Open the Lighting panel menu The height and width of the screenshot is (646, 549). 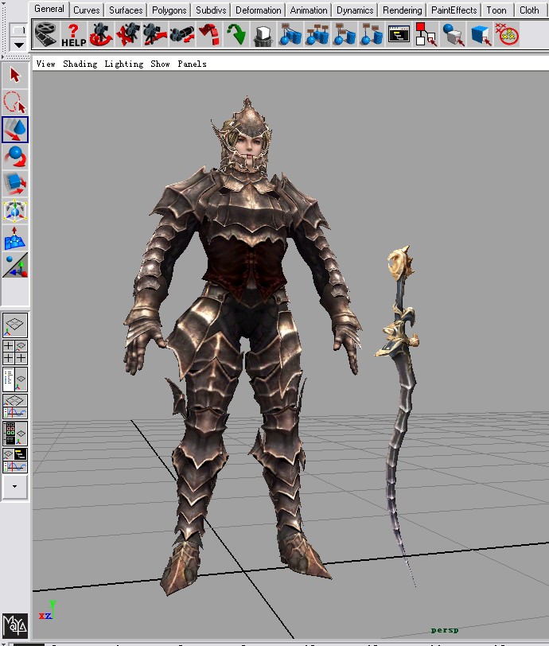(123, 64)
